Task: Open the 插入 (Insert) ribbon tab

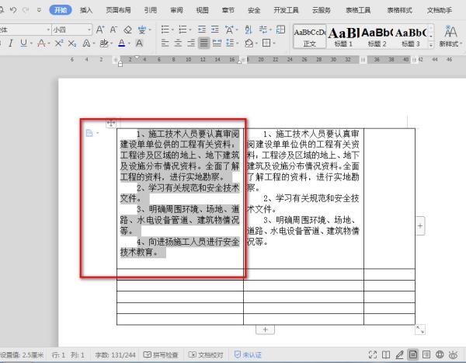Action: coord(87,10)
